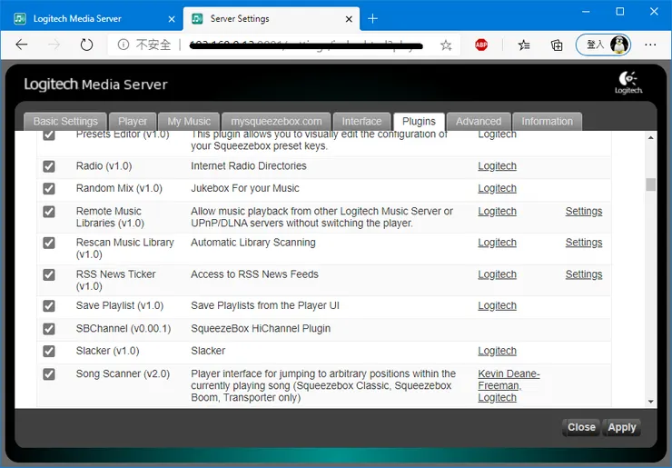Open the mysqueezebox.com tab

(276, 122)
